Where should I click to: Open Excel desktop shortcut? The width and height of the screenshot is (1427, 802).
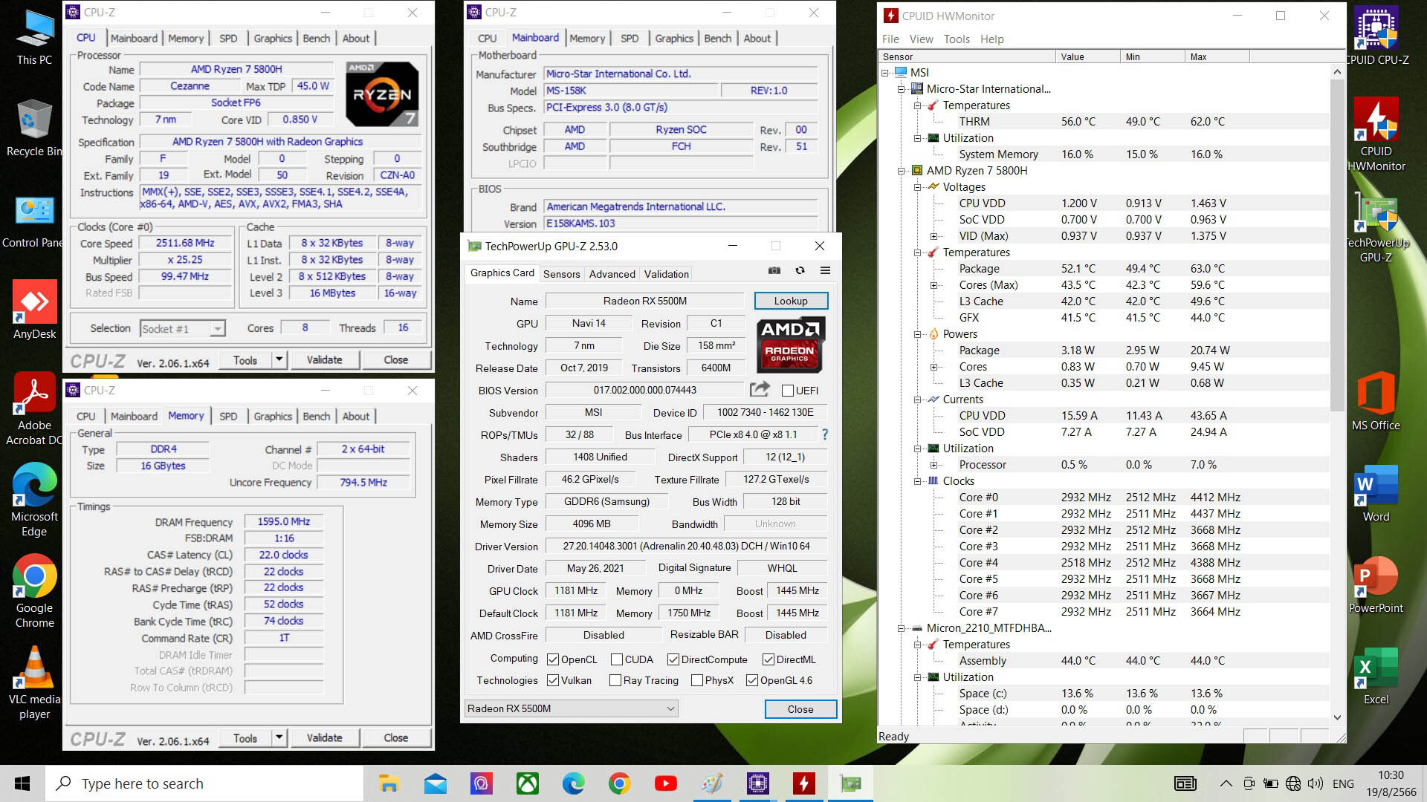point(1376,677)
